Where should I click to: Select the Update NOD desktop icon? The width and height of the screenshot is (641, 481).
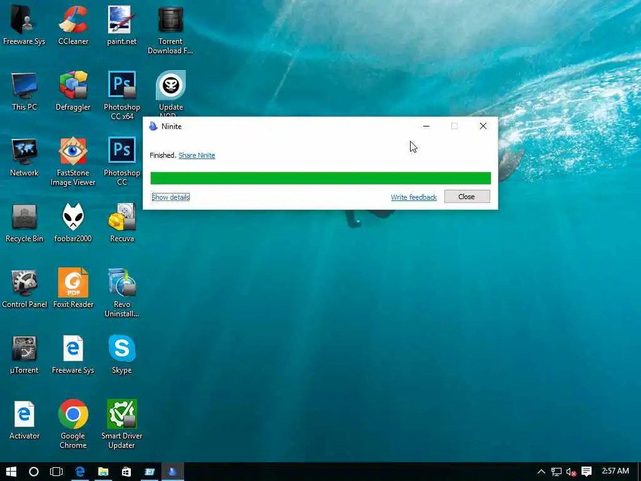point(171,93)
